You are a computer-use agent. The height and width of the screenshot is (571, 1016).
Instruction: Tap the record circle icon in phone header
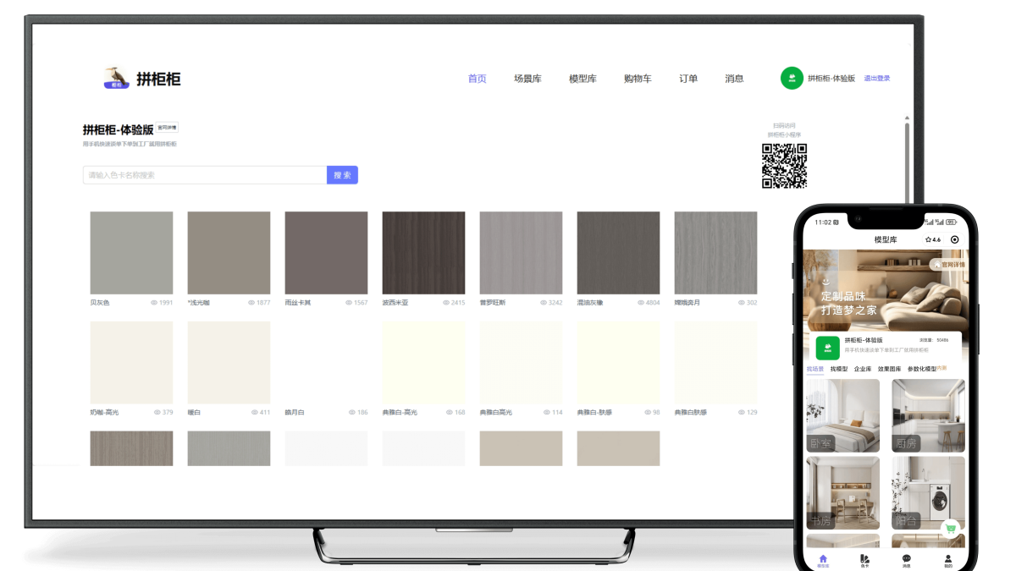pos(955,239)
